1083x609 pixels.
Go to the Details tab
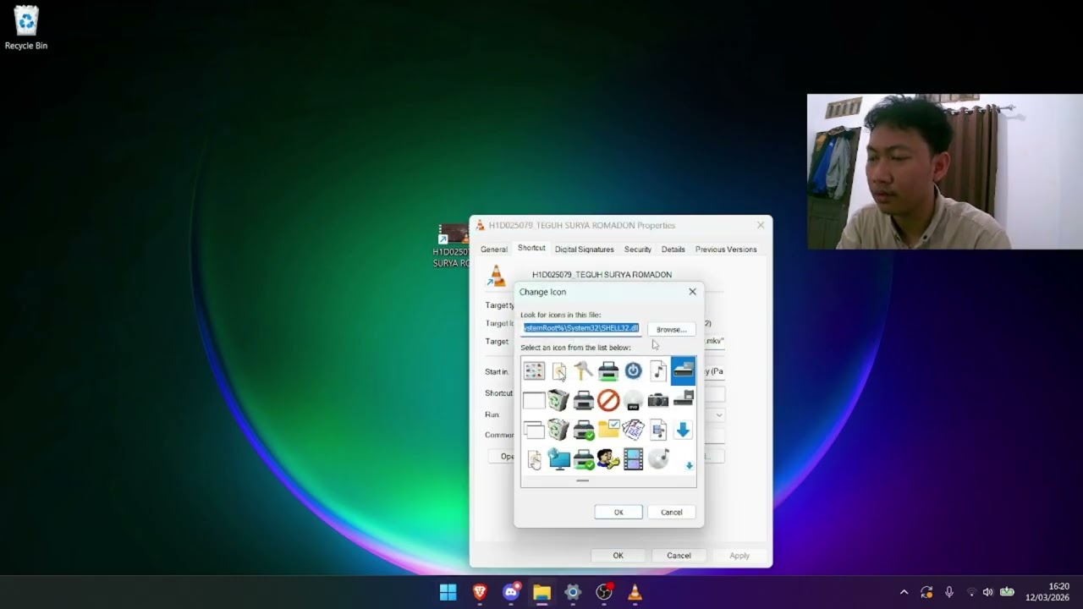[x=673, y=250]
